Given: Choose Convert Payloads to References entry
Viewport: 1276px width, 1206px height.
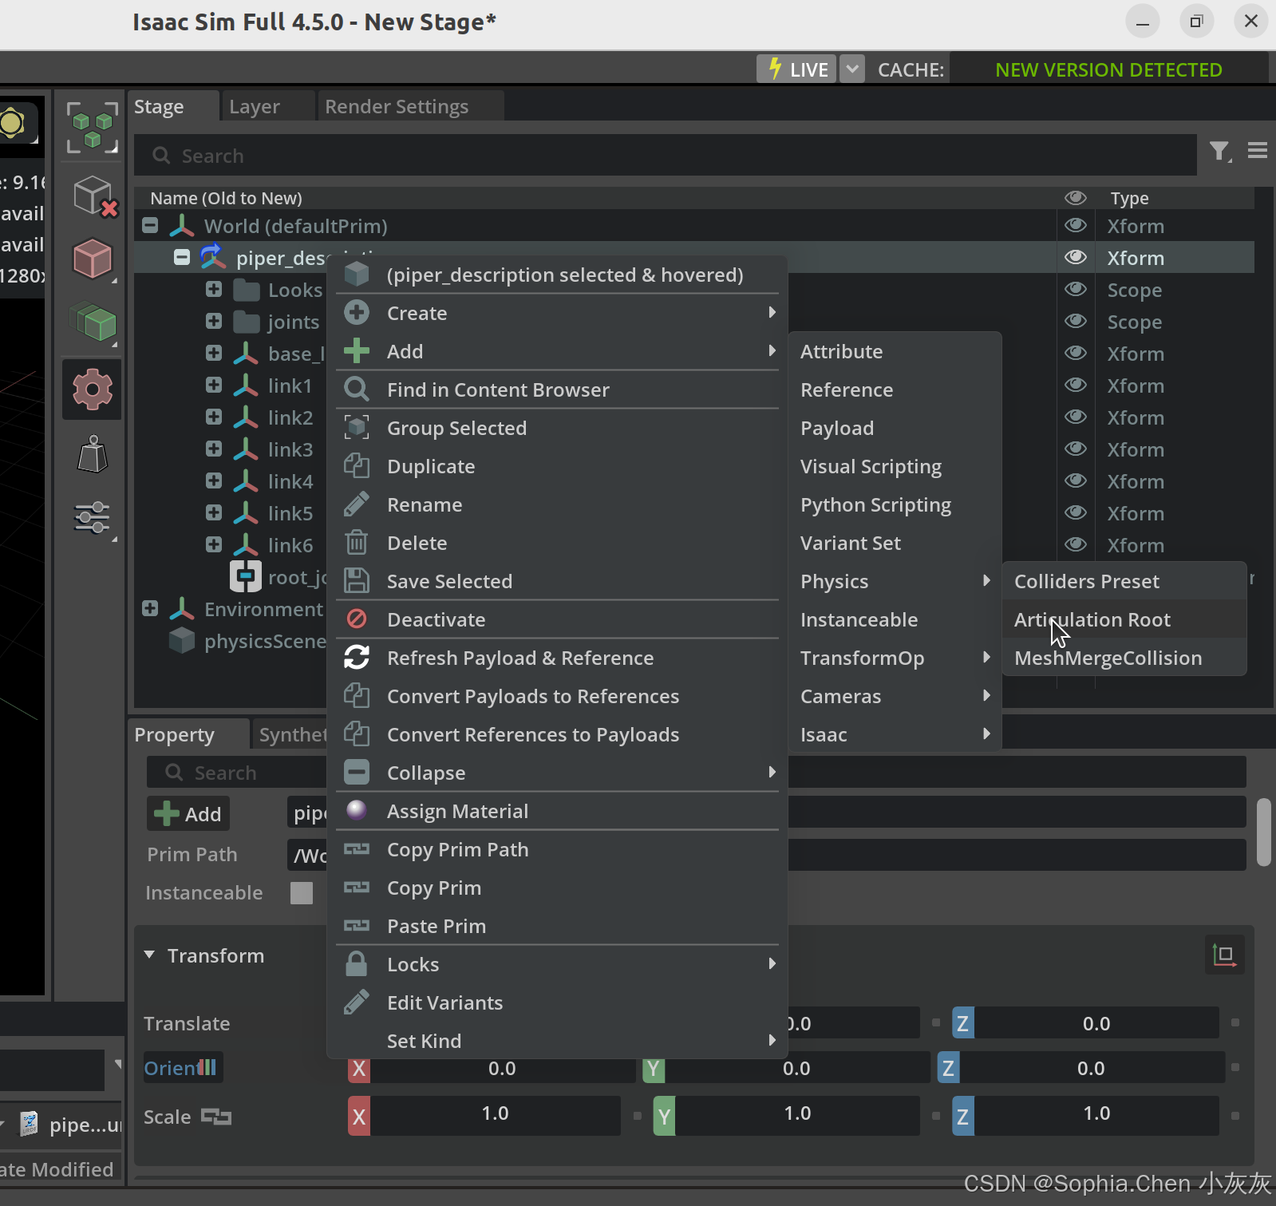Looking at the screenshot, I should [x=557, y=696].
